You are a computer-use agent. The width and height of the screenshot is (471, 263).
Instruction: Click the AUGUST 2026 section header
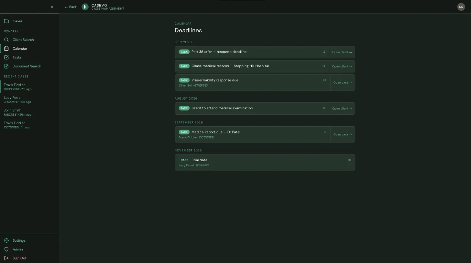pos(186,99)
